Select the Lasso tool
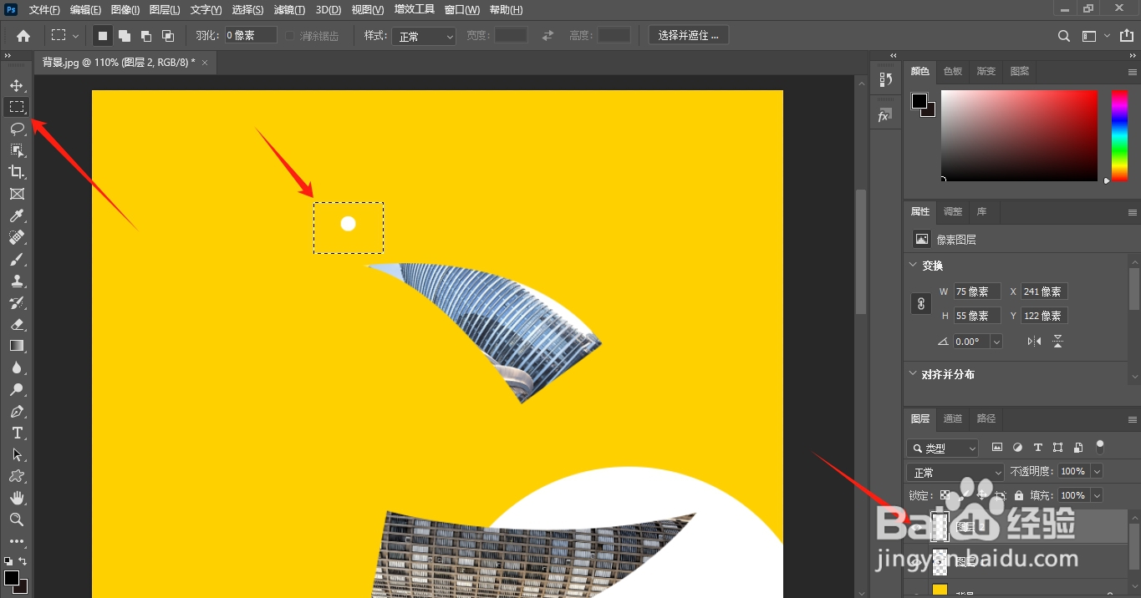 pos(17,129)
